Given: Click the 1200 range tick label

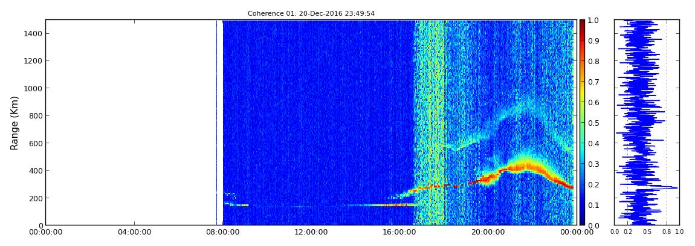Looking at the screenshot, I should click(x=32, y=60).
